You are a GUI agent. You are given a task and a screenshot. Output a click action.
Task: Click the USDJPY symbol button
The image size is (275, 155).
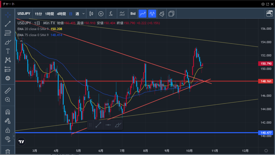[x=24, y=14]
